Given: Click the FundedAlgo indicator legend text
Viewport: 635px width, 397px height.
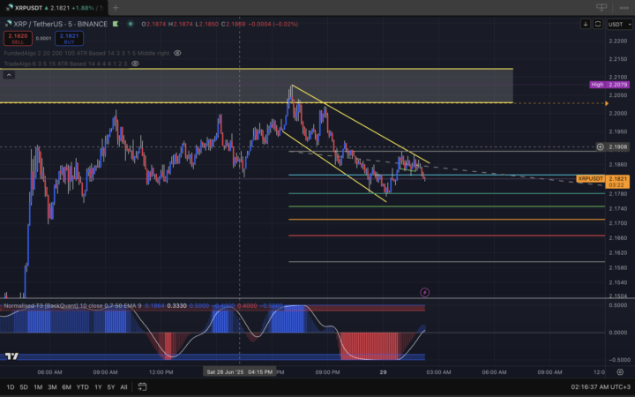Looking at the screenshot, I should [86, 53].
